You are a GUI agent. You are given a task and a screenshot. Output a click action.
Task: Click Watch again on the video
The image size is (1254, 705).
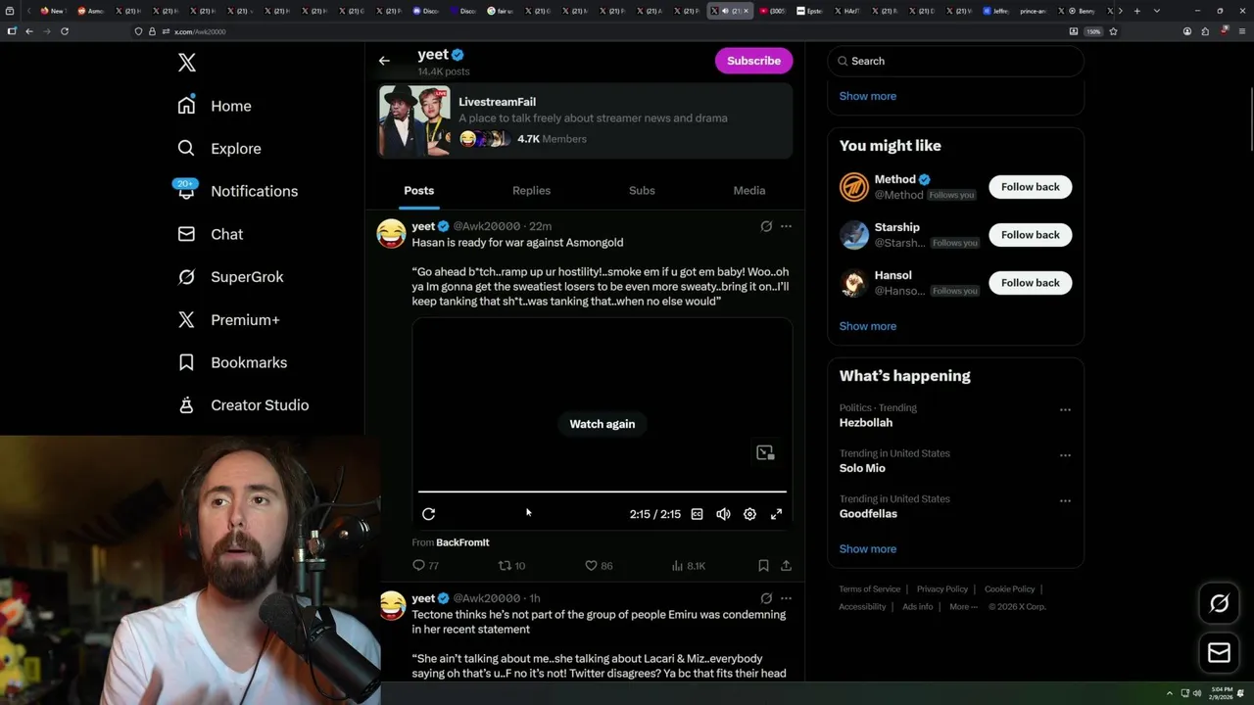coord(603,424)
